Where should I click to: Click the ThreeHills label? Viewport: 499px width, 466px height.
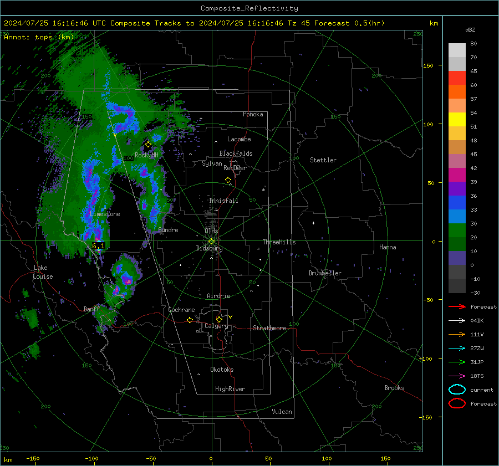point(279,242)
